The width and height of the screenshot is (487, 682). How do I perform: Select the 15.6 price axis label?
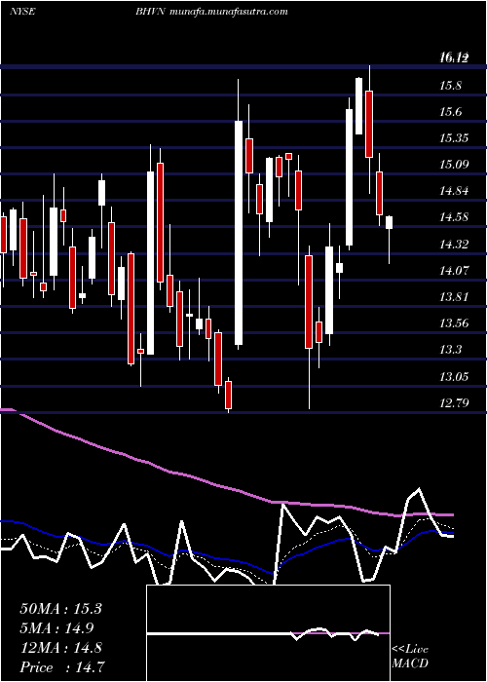tap(450, 112)
